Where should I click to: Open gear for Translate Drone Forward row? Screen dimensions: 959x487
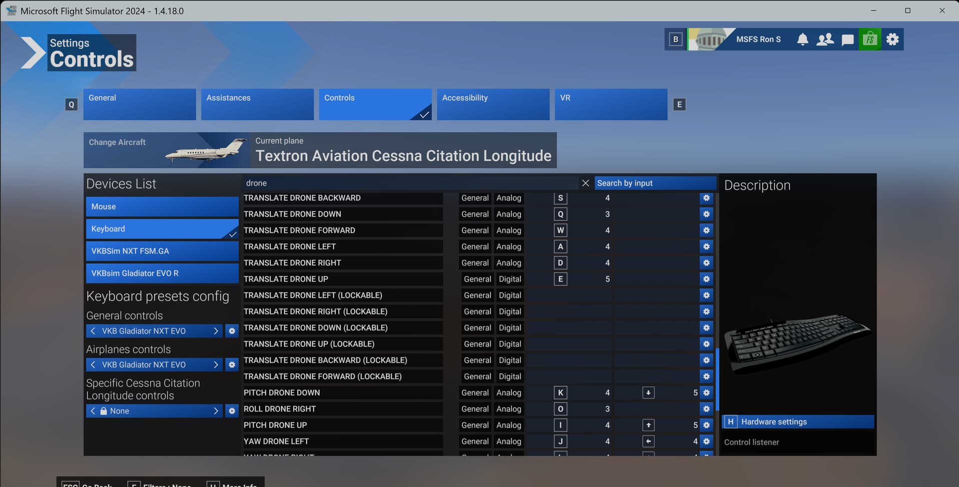706,230
